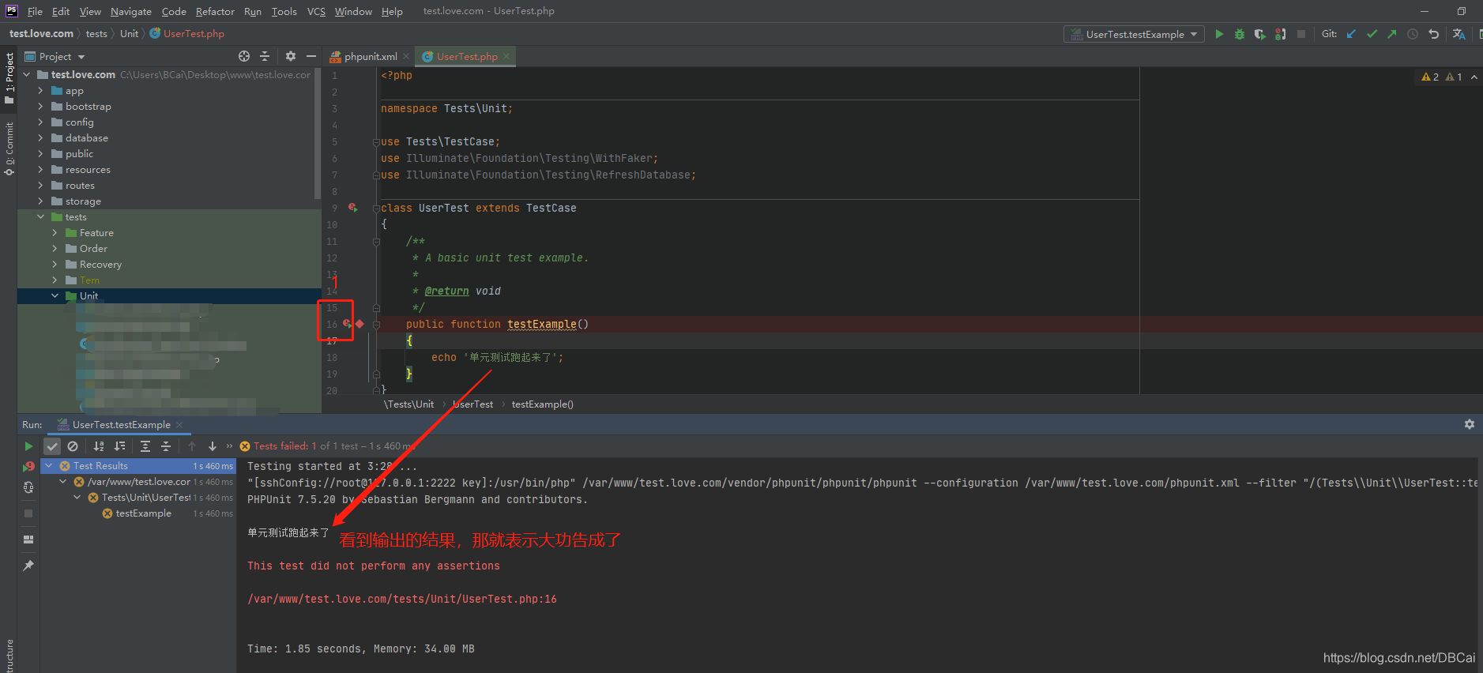
Task: Open Run panel settings gear
Action: click(1470, 424)
